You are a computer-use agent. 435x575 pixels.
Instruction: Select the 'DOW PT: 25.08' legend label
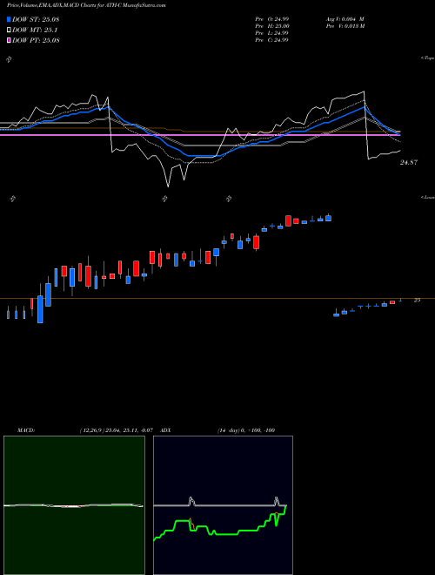(36, 40)
